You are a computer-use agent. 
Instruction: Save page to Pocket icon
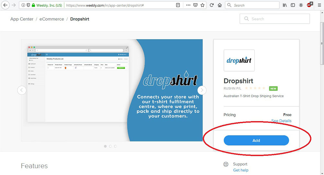(195, 5)
